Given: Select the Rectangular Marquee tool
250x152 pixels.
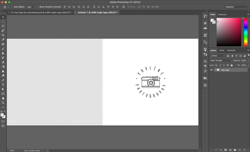Looking at the screenshot, I should pos(3,21).
